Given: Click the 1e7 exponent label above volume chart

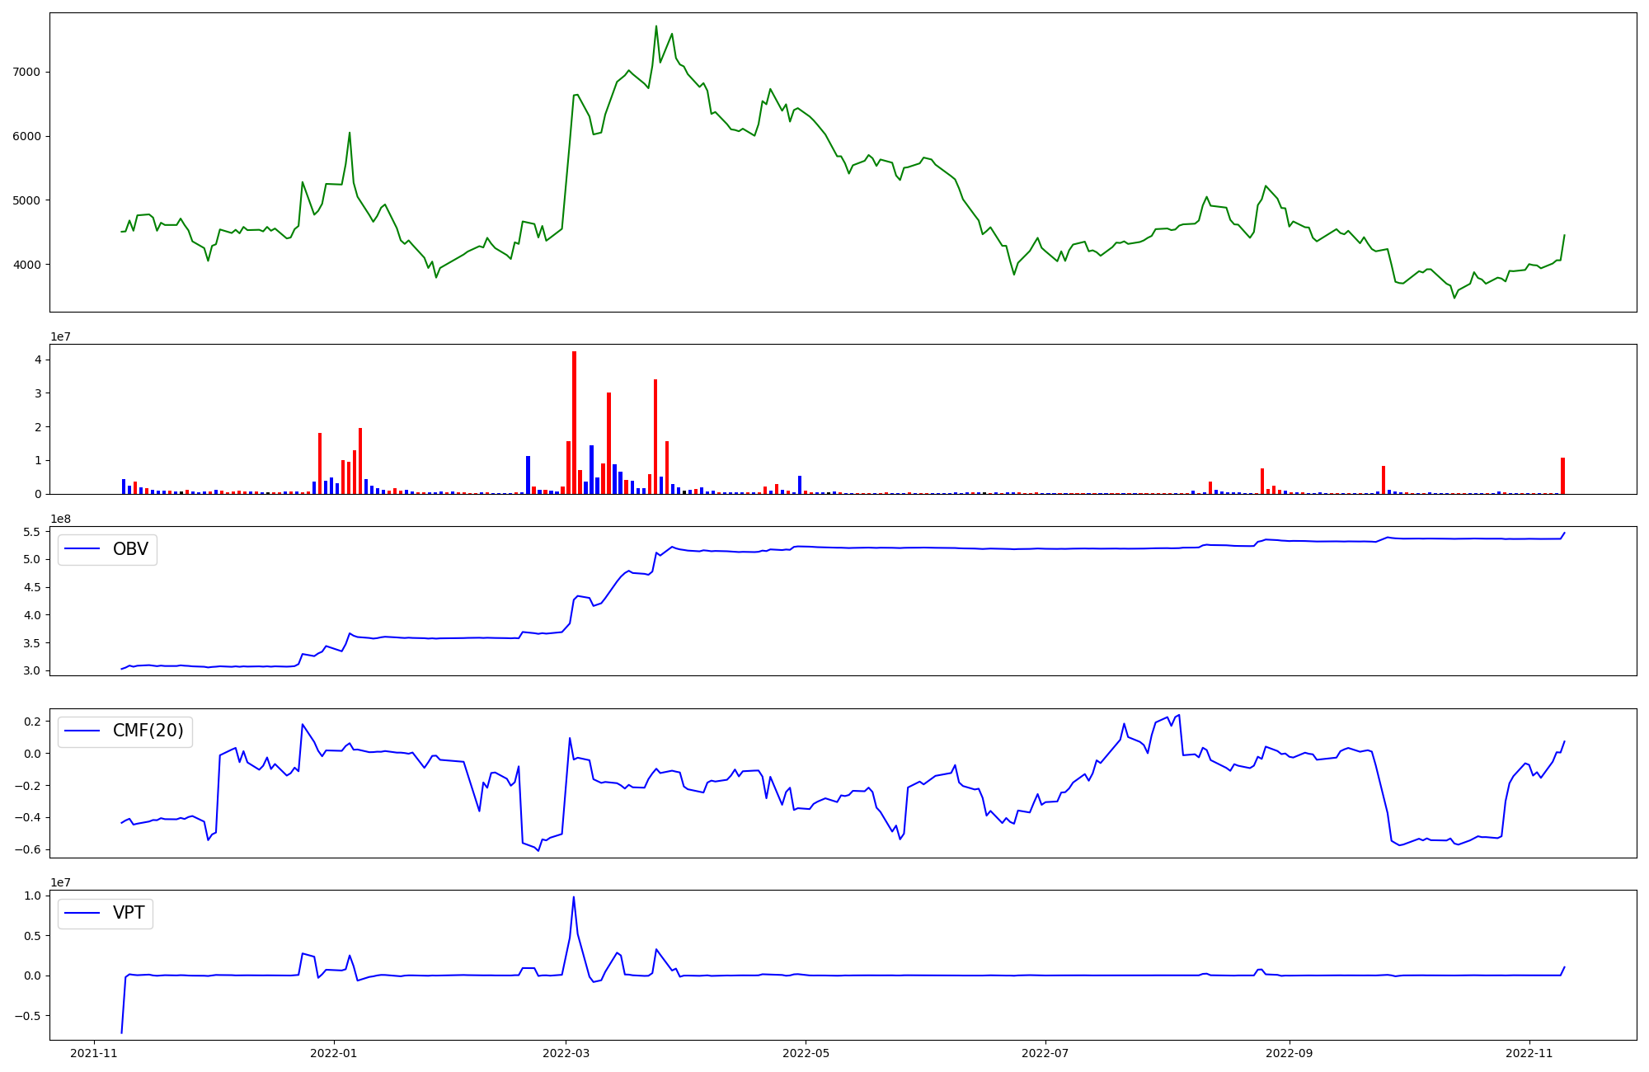Looking at the screenshot, I should pyautogui.click(x=60, y=336).
